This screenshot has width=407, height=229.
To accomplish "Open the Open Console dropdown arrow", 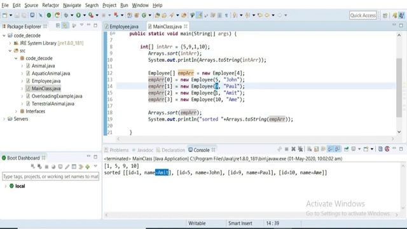I will click(x=372, y=149).
